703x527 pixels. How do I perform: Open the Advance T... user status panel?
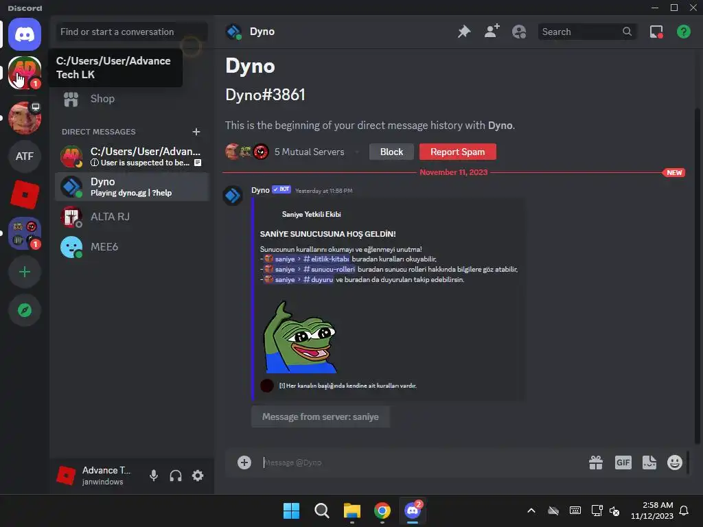coord(96,476)
